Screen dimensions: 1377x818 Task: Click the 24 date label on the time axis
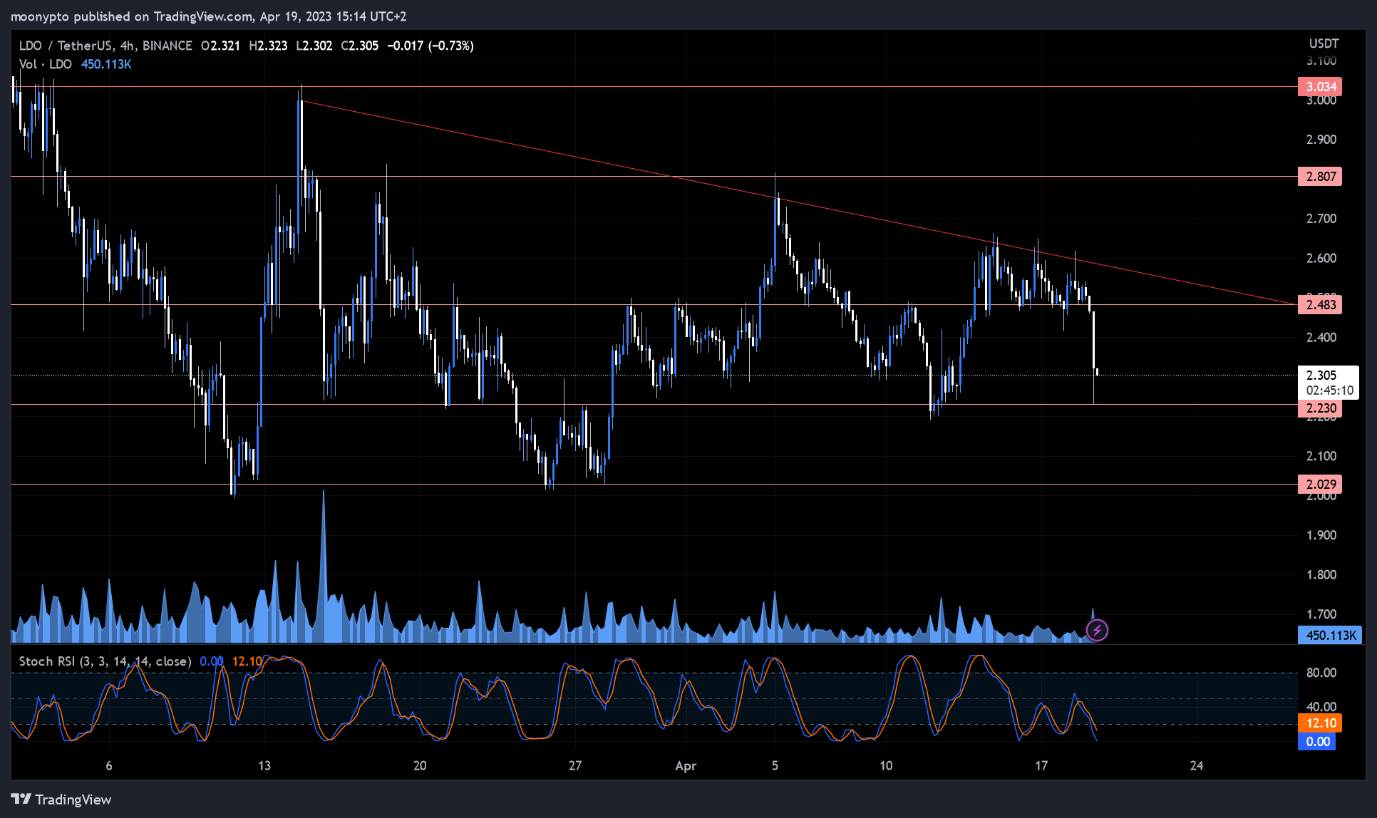[x=1197, y=766]
